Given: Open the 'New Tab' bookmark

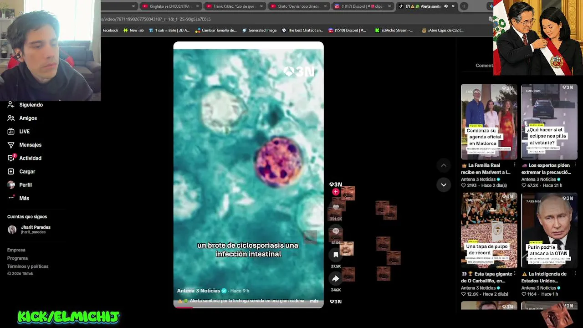Looking at the screenshot, I should coord(133,31).
